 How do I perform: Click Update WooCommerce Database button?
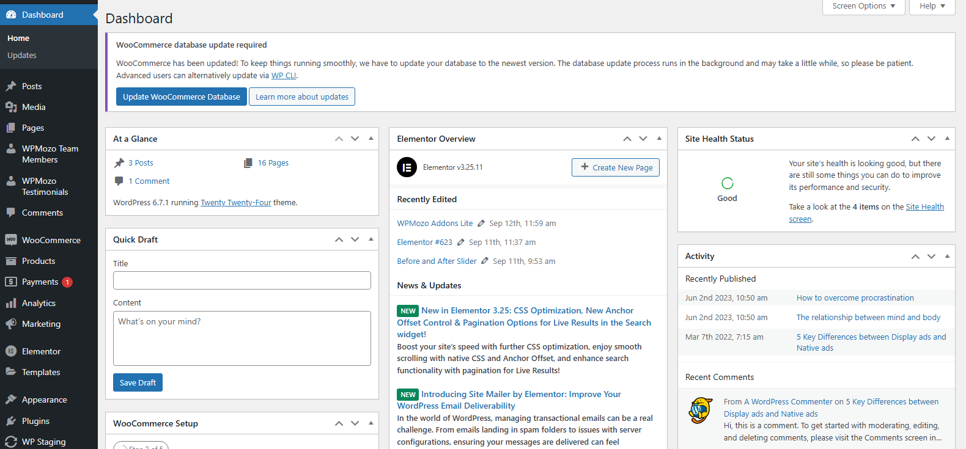(x=182, y=97)
